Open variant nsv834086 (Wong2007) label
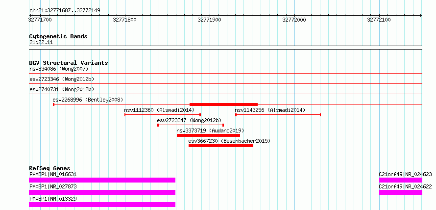The image size is (436, 210). (x=59, y=69)
